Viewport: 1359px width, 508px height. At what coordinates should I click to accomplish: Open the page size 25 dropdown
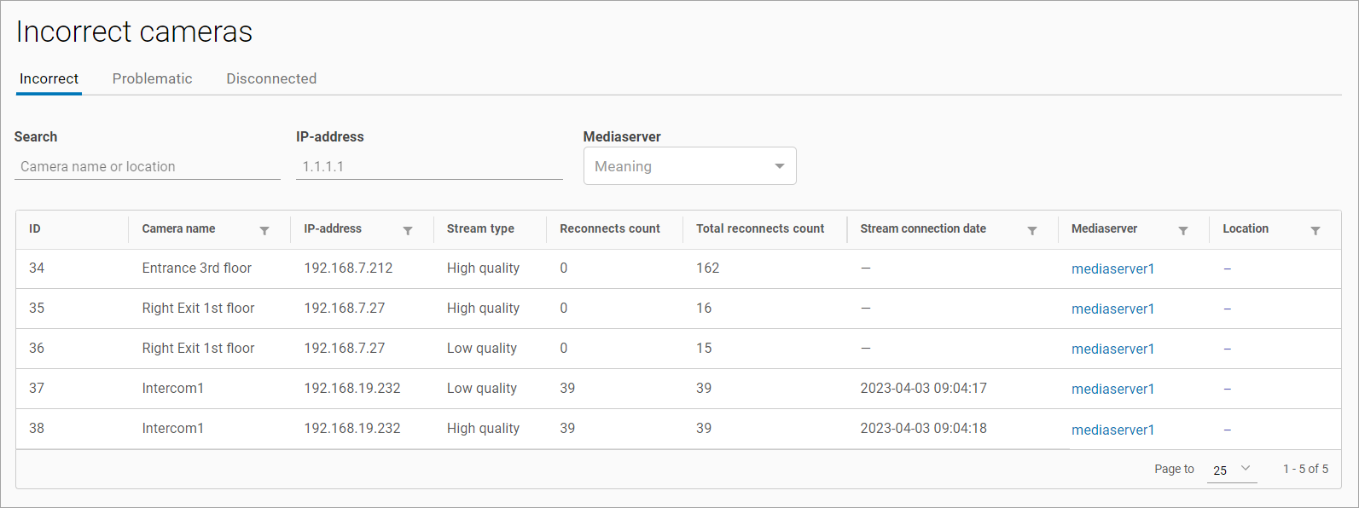[x=1231, y=470]
